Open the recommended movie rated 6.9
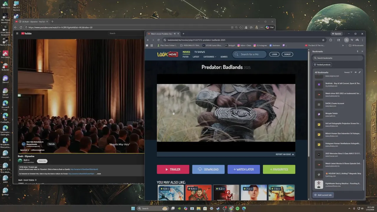 (x=171, y=193)
